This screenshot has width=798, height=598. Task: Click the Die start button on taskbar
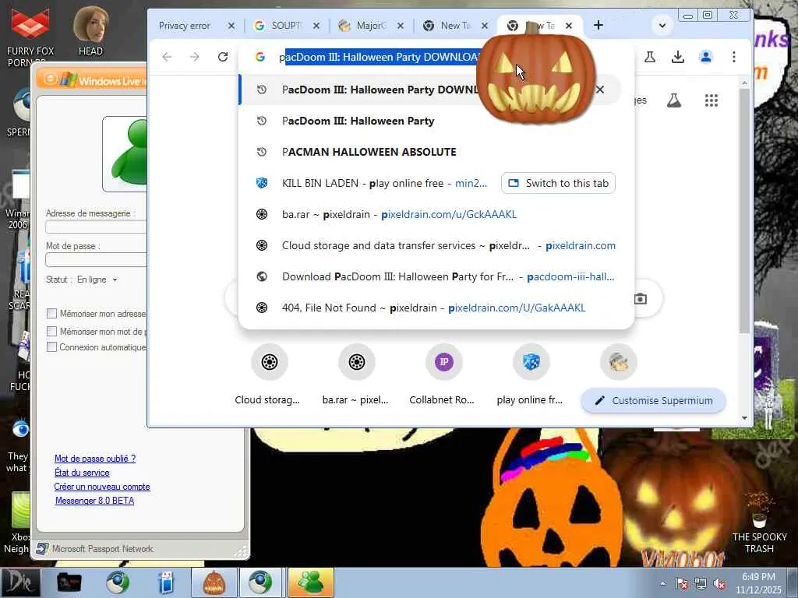[x=19, y=582]
